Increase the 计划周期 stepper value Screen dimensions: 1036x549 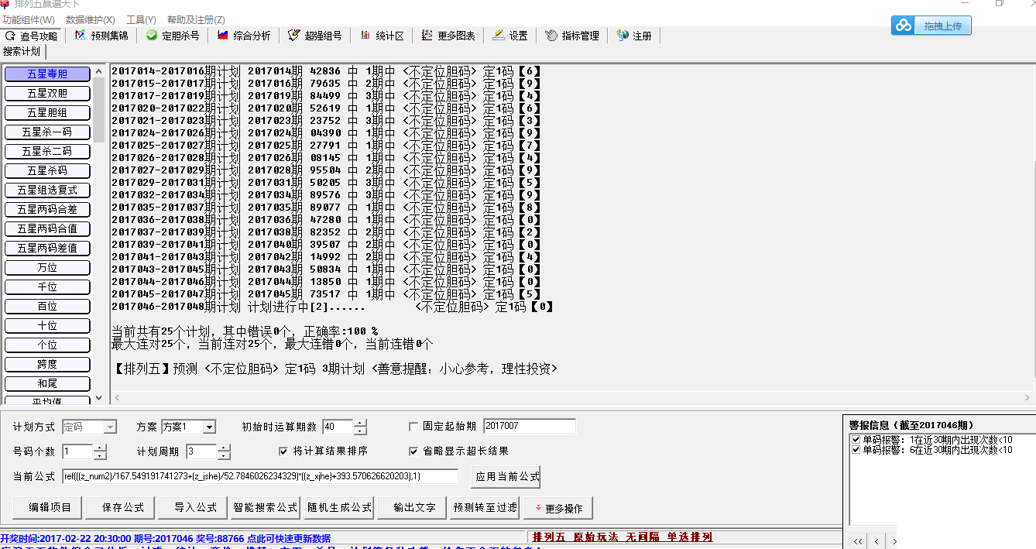tap(224, 448)
